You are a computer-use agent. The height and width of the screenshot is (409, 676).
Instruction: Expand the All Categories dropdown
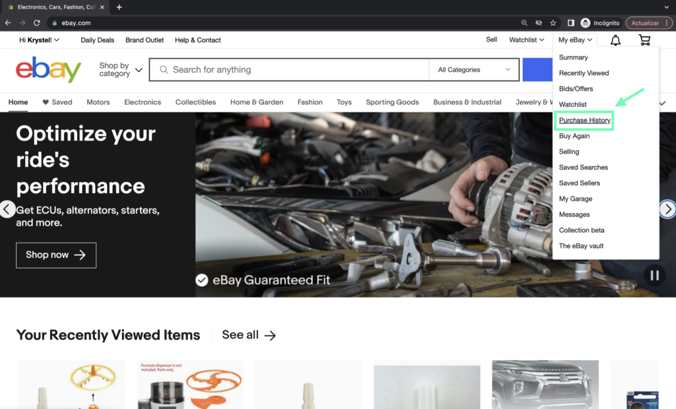point(474,70)
